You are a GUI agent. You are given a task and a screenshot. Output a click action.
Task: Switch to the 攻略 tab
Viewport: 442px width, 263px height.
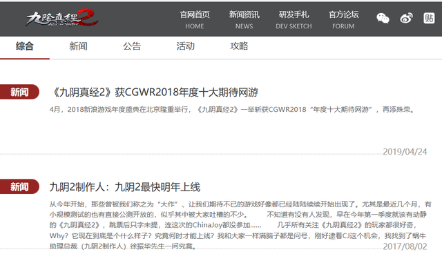[x=239, y=46]
